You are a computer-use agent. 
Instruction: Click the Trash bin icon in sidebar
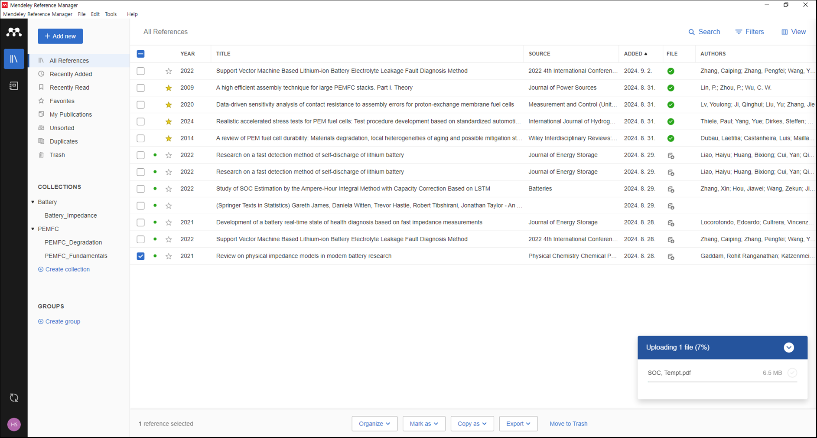[x=41, y=155]
